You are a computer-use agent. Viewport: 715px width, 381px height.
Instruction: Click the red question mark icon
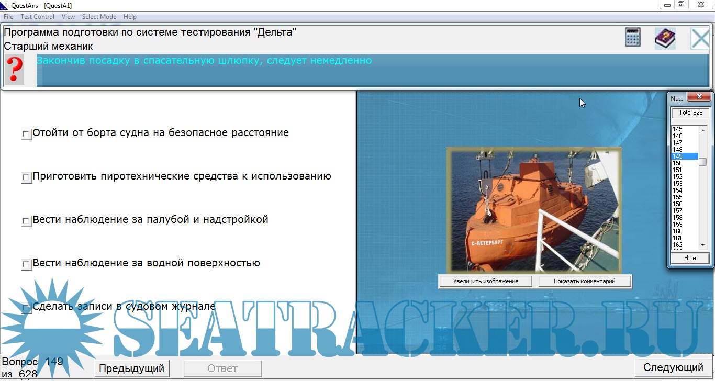click(x=15, y=70)
